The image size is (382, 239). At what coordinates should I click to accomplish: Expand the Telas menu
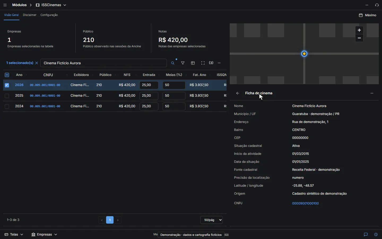click(x=14, y=234)
